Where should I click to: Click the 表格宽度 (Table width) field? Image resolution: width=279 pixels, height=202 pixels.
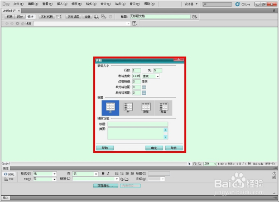[x=137, y=76]
